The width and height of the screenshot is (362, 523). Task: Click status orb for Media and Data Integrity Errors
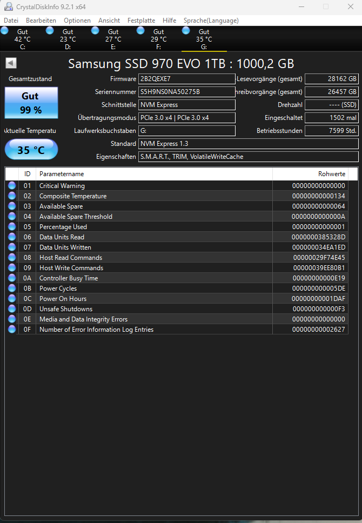pyautogui.click(x=12, y=319)
